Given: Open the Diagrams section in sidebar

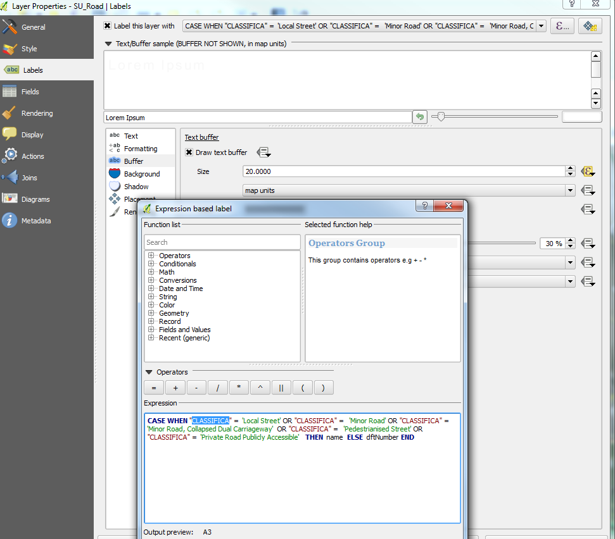Looking at the screenshot, I should coord(35,199).
